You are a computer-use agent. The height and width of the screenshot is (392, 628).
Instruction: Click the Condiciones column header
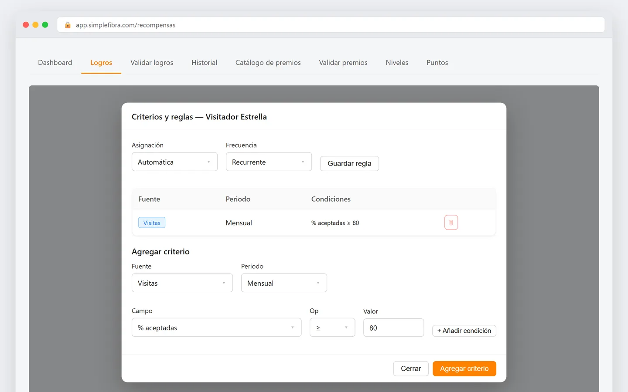pos(331,199)
